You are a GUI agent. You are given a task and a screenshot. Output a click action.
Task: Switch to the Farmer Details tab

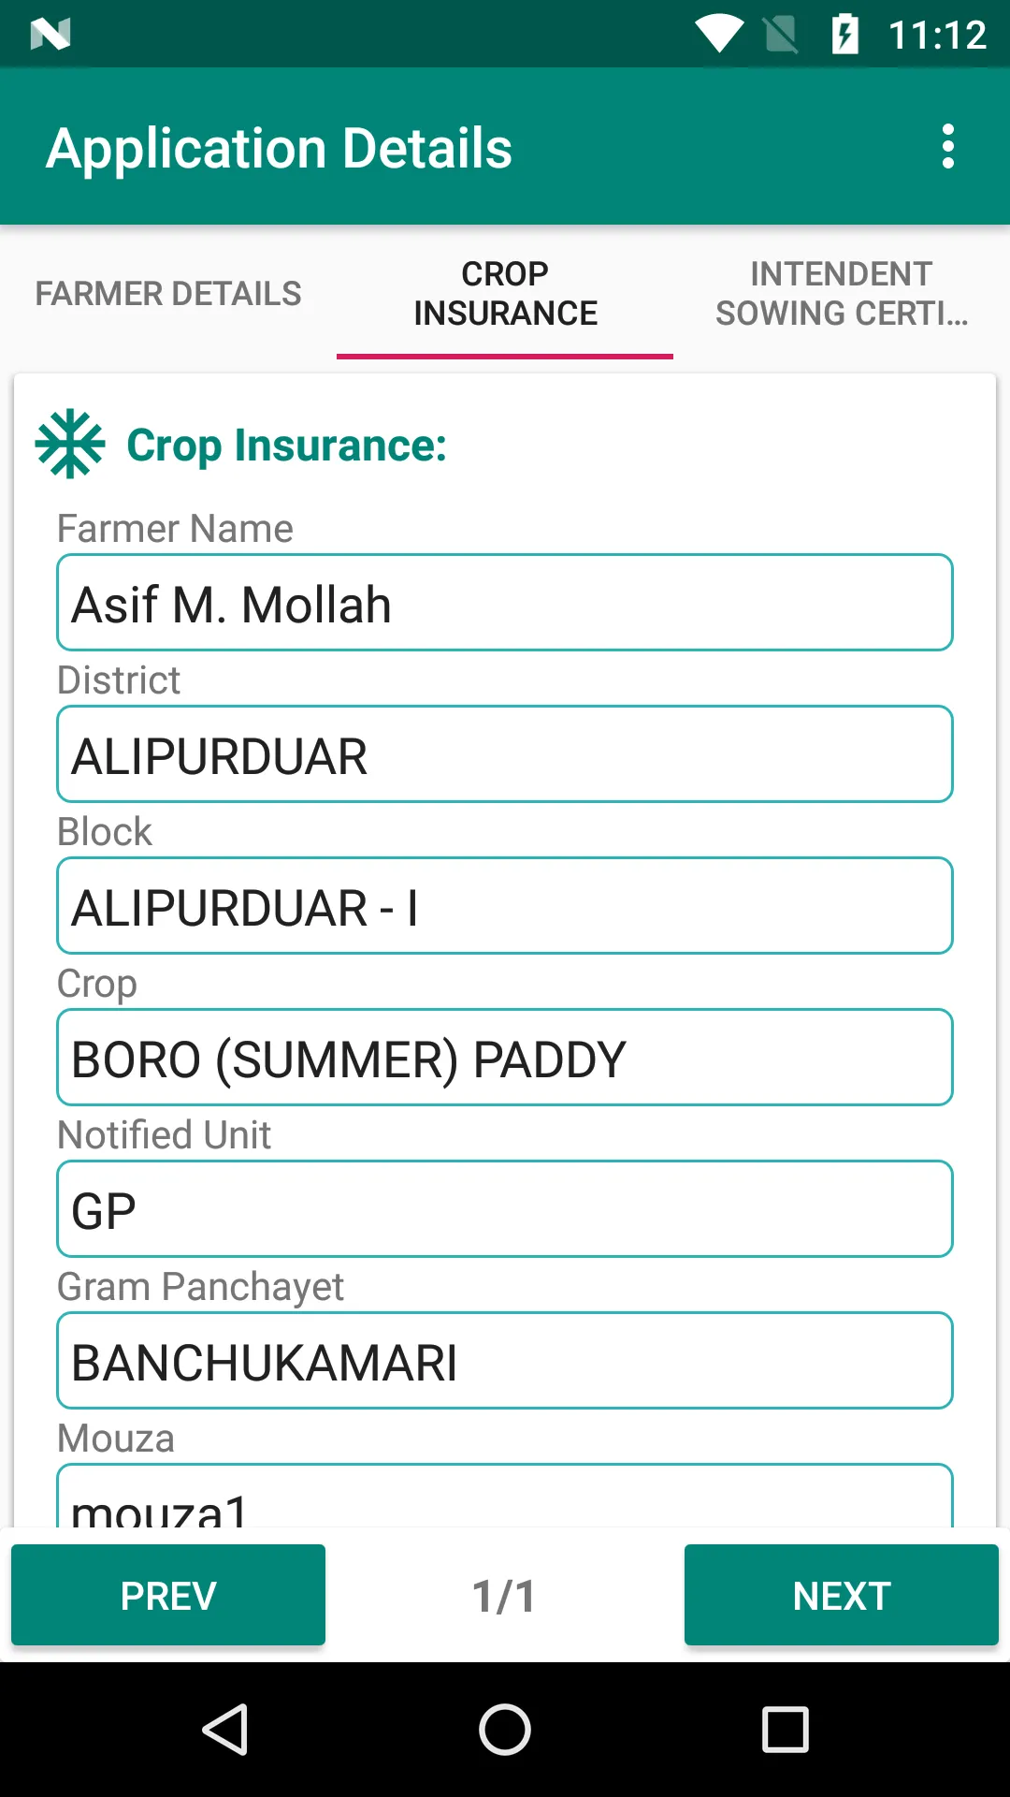tap(168, 294)
